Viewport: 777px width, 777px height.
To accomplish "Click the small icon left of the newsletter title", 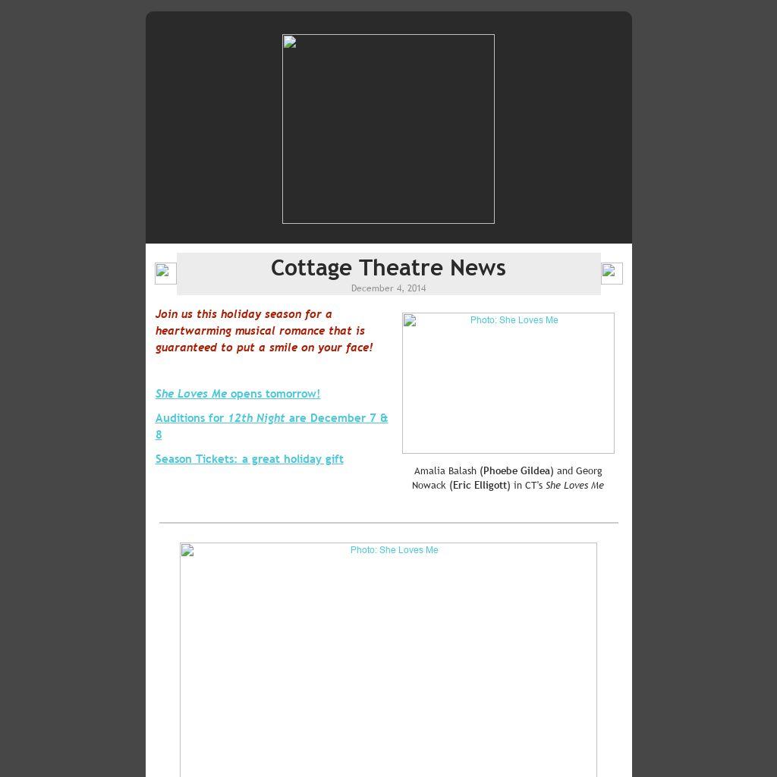I will [165, 273].
